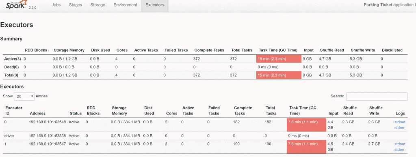Sort executors by Shuffle Read header
Screen dimensions: 416x157
pos(350,110)
